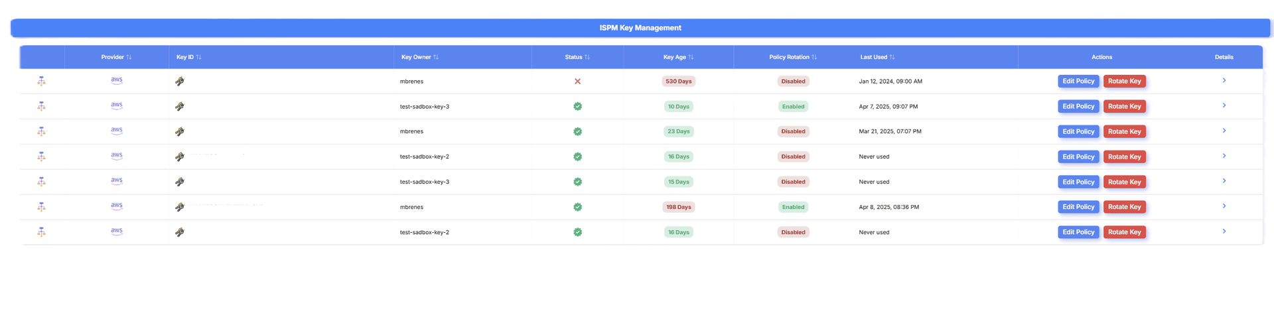
Task: Expand details chevron for the 198 Days key
Action: point(1224,206)
